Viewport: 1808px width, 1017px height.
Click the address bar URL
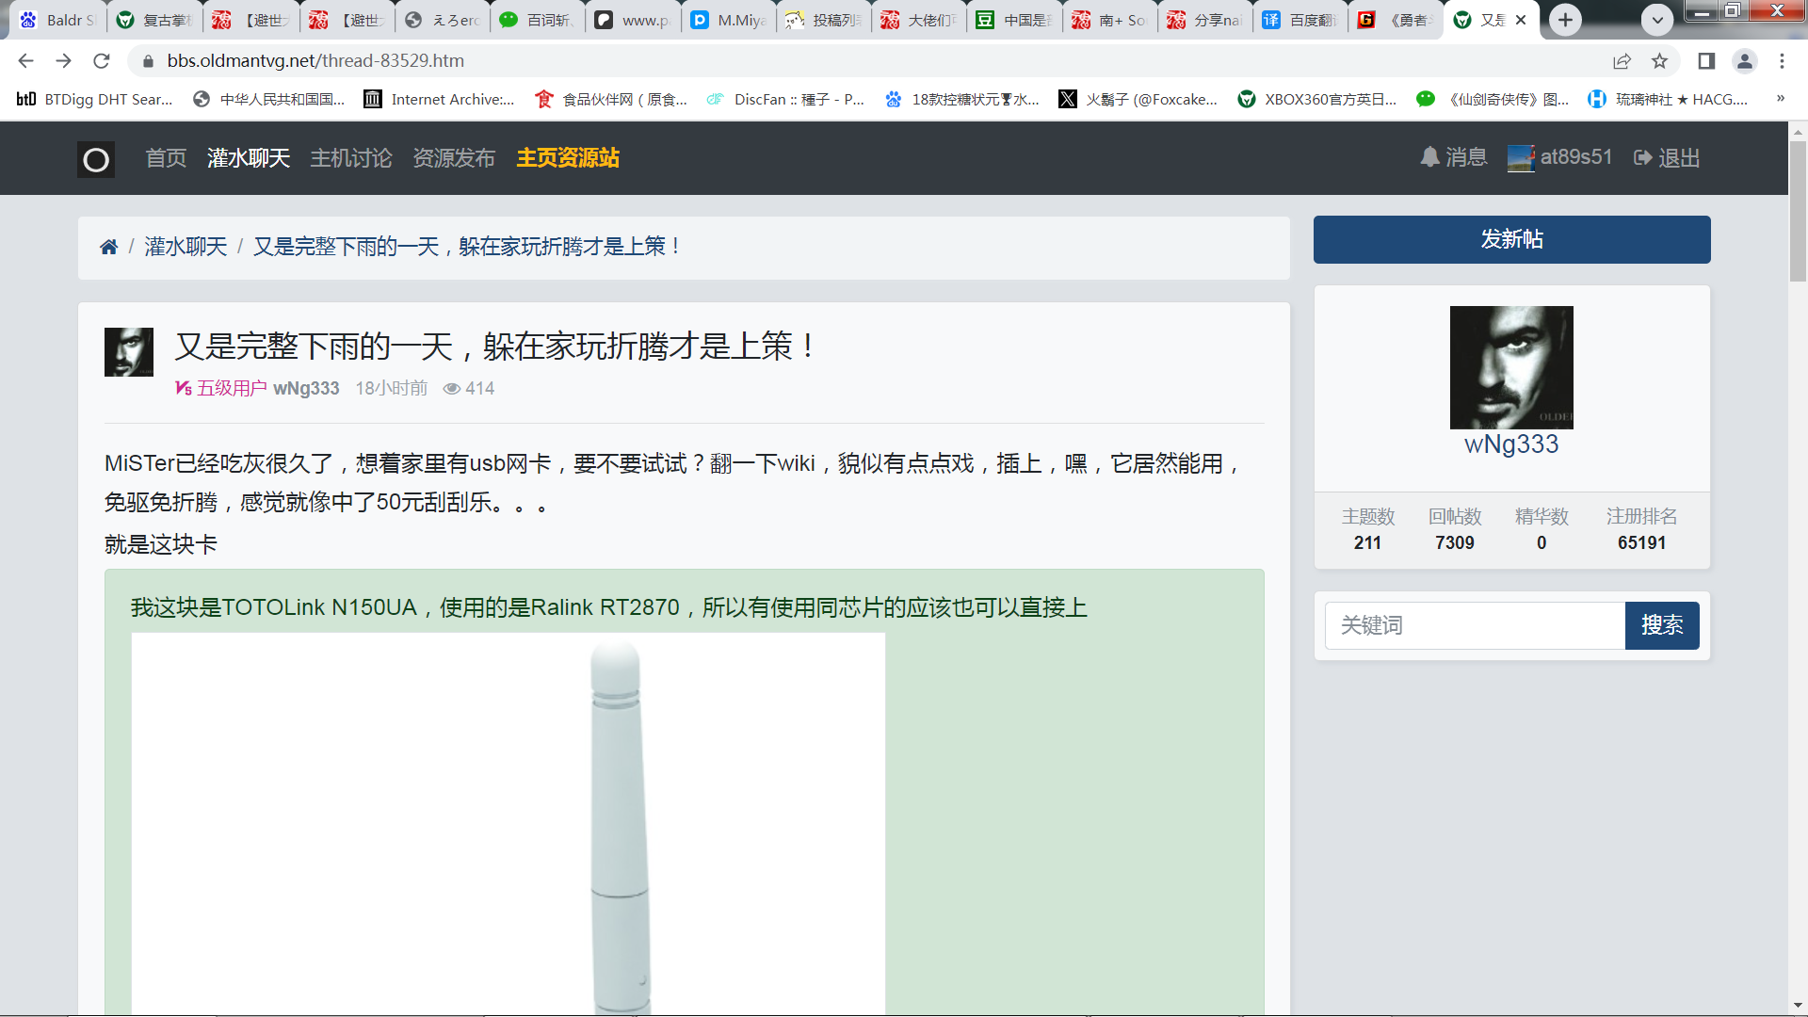click(x=315, y=61)
